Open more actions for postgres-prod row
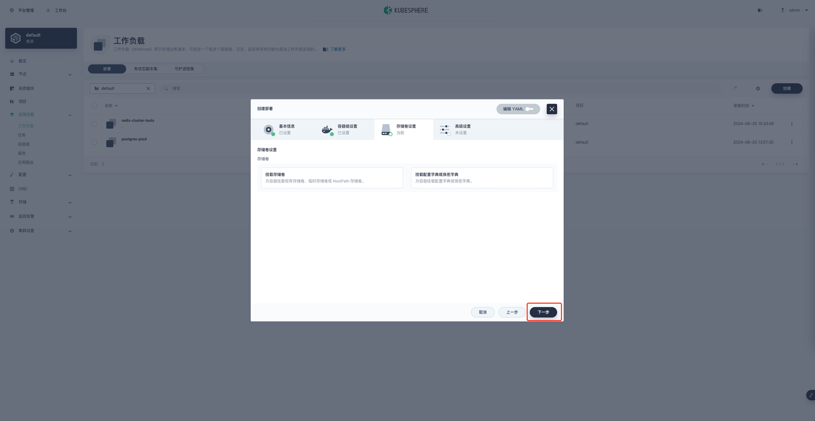This screenshot has width=815, height=421. [792, 143]
